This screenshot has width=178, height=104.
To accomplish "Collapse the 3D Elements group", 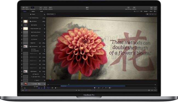I will [29, 46].
